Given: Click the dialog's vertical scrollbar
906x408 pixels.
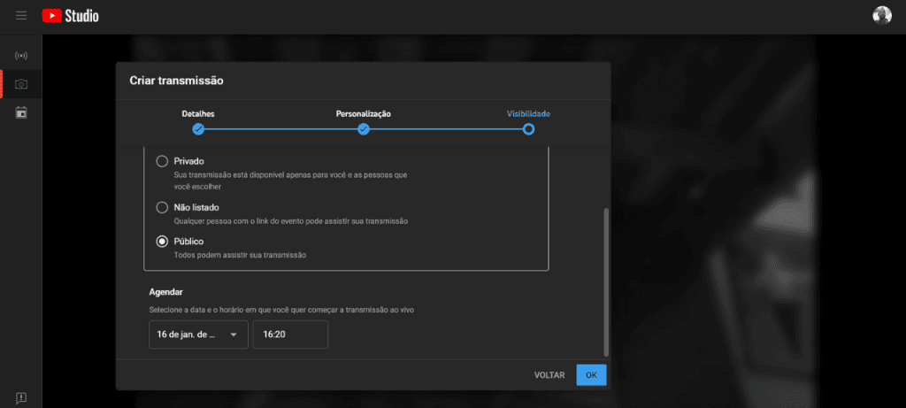Looking at the screenshot, I should click(x=606, y=282).
